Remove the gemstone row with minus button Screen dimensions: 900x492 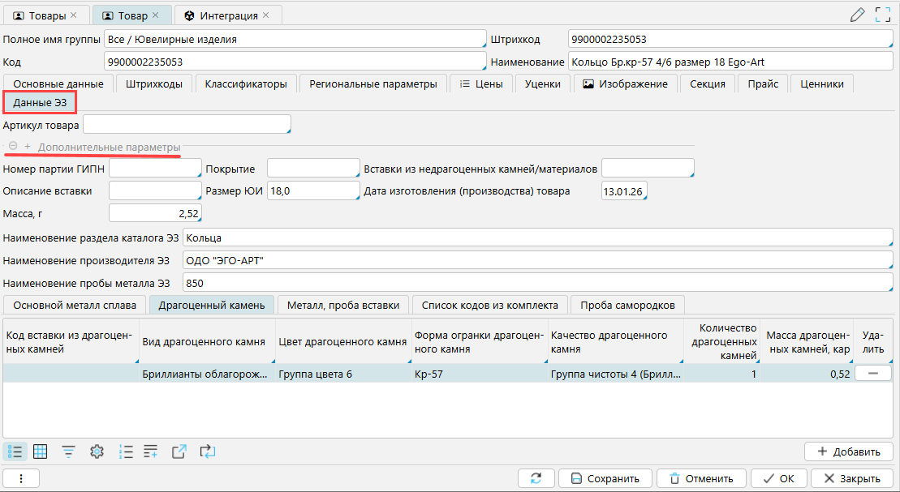[x=873, y=374]
